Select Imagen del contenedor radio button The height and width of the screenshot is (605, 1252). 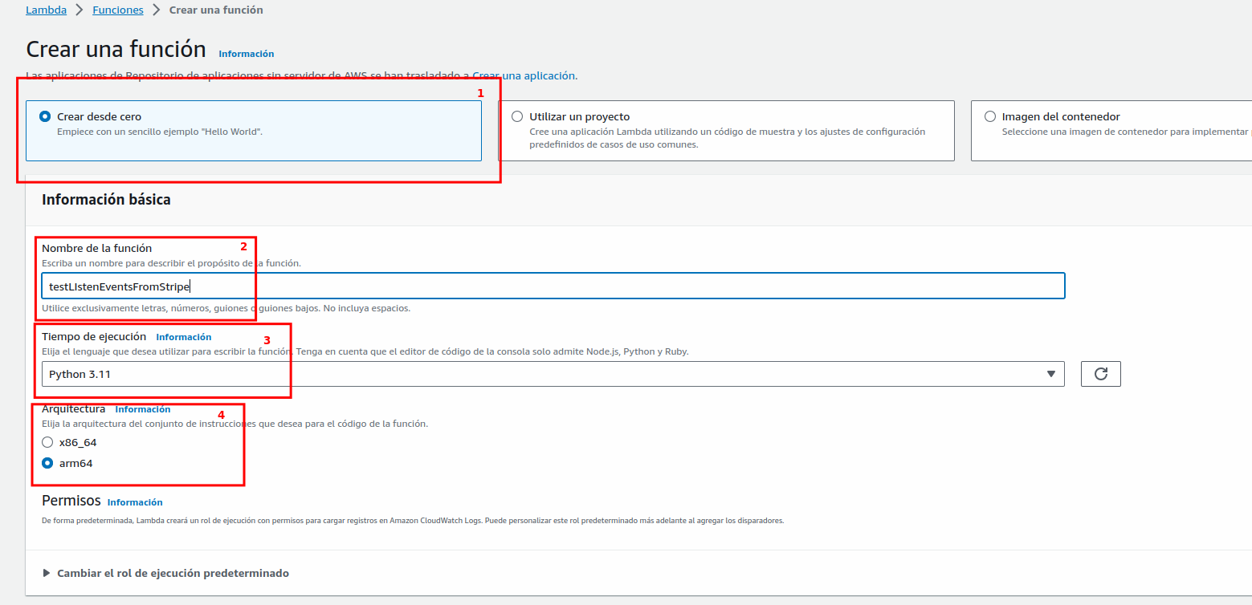pos(990,116)
